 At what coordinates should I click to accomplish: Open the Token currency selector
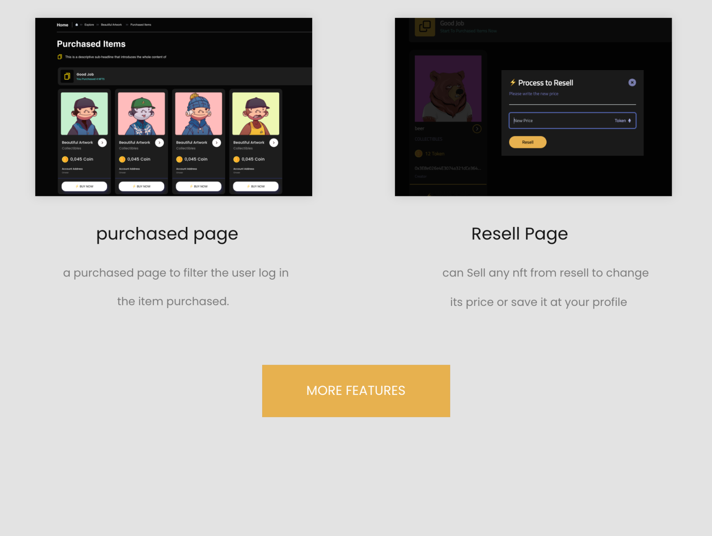tap(623, 121)
